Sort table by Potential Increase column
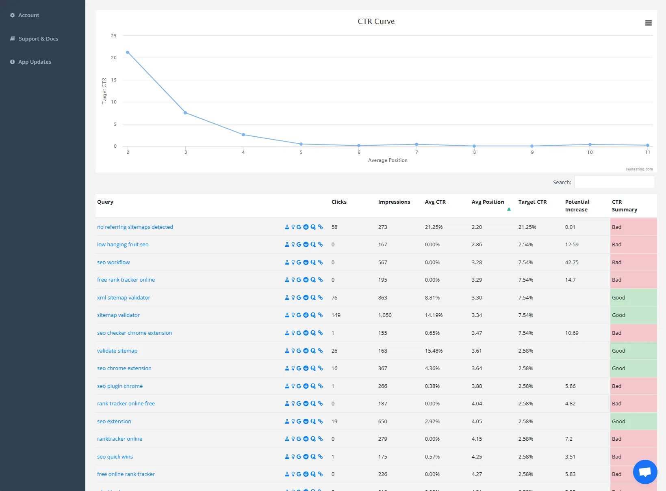Image resolution: width=666 pixels, height=491 pixels. point(577,206)
